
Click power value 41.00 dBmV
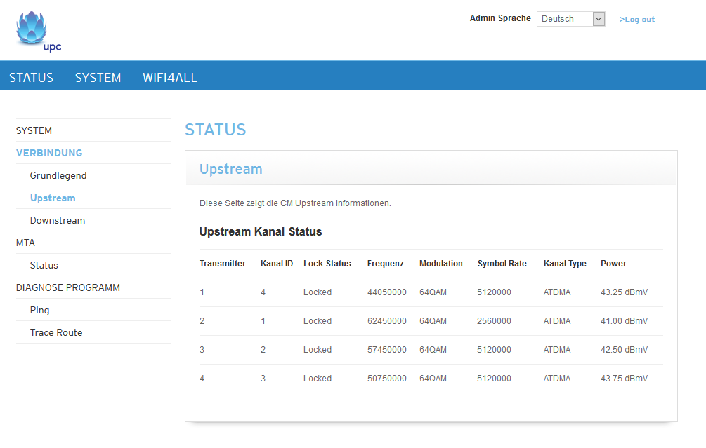[x=624, y=321]
